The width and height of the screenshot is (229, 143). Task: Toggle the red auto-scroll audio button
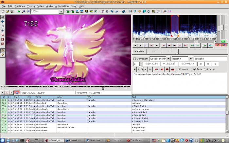pyautogui.click(x=224, y=45)
